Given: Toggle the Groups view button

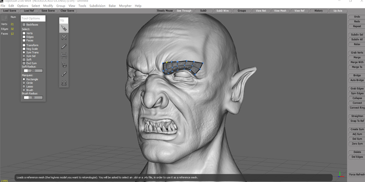Looking at the screenshot, I should tap(242, 11).
